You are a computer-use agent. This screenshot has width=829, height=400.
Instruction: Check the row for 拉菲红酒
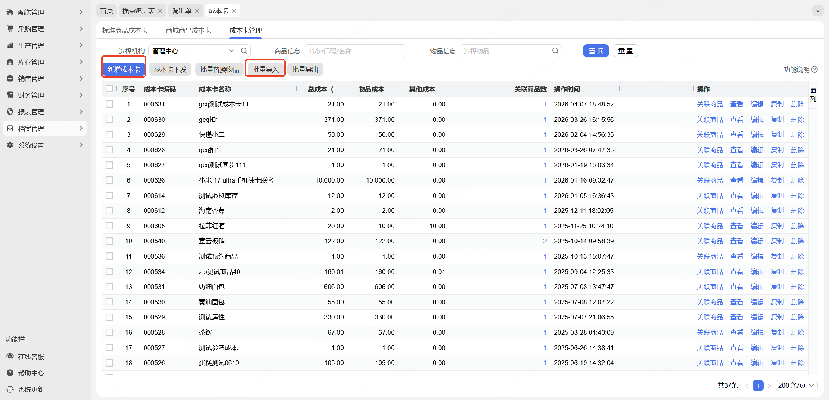coord(110,226)
